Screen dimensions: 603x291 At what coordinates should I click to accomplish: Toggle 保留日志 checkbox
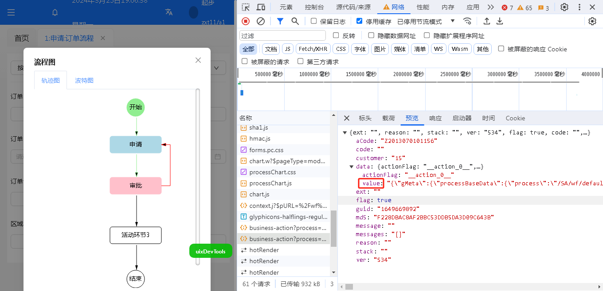click(314, 21)
